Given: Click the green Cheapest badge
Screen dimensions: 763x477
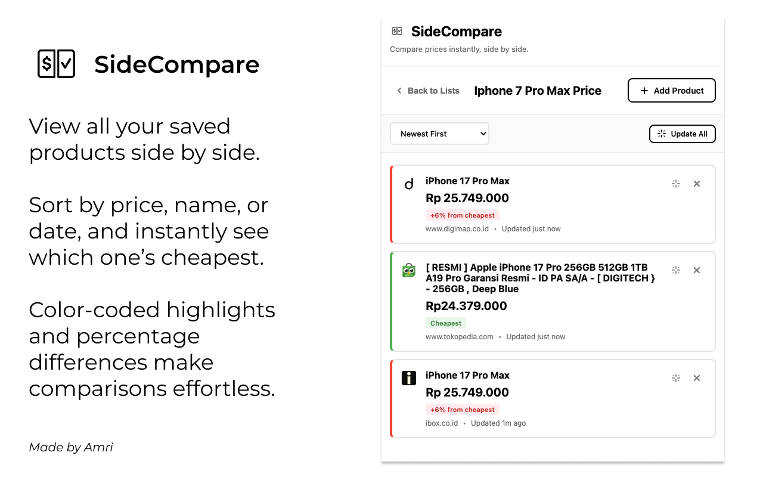Looking at the screenshot, I should 446,323.
